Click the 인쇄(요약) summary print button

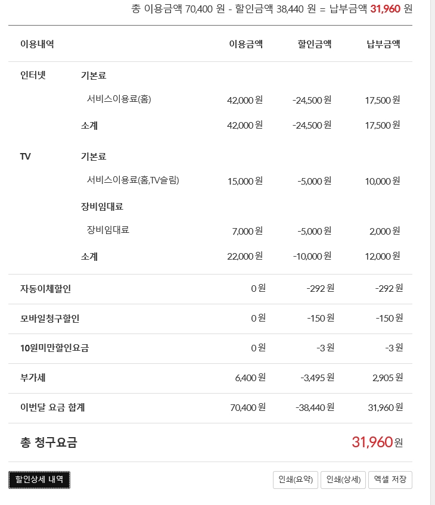(295, 479)
